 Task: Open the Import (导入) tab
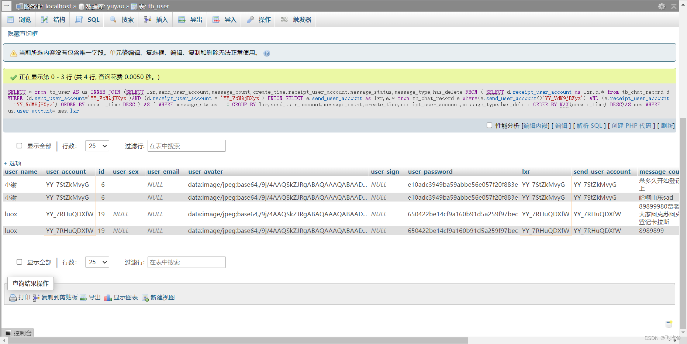click(x=224, y=20)
